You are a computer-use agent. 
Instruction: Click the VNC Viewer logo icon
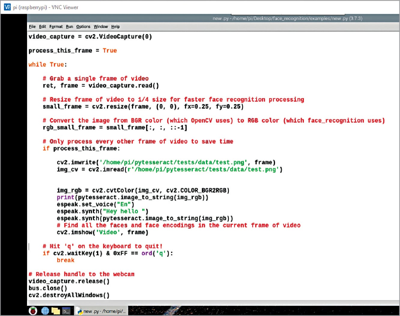click(x=7, y=7)
